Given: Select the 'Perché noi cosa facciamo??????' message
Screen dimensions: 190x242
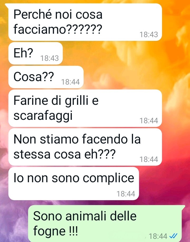Looking at the screenshot, I should click(85, 22).
